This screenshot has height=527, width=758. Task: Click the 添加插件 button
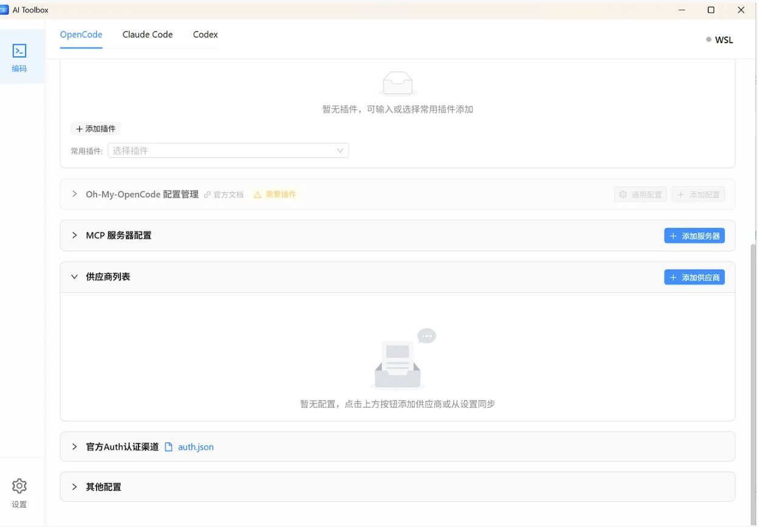click(95, 129)
